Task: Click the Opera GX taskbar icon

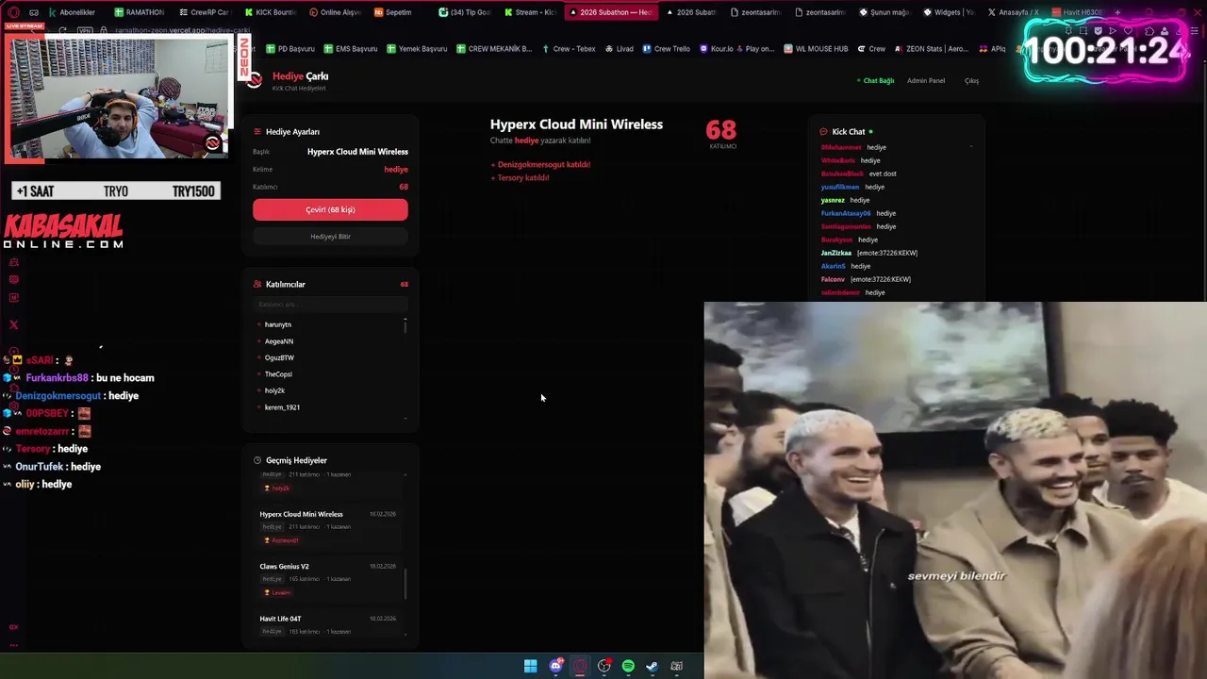Action: 580,666
